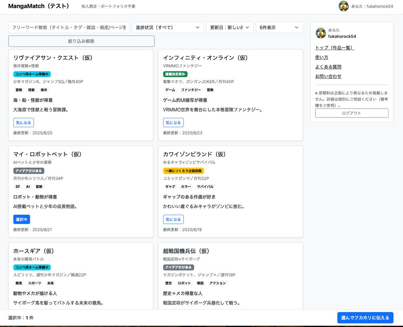Click the ギャグ tag
Screen dimensions: 403x327
[170, 187]
